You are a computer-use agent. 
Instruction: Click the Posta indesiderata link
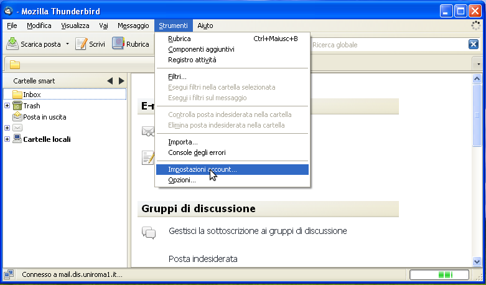203,258
